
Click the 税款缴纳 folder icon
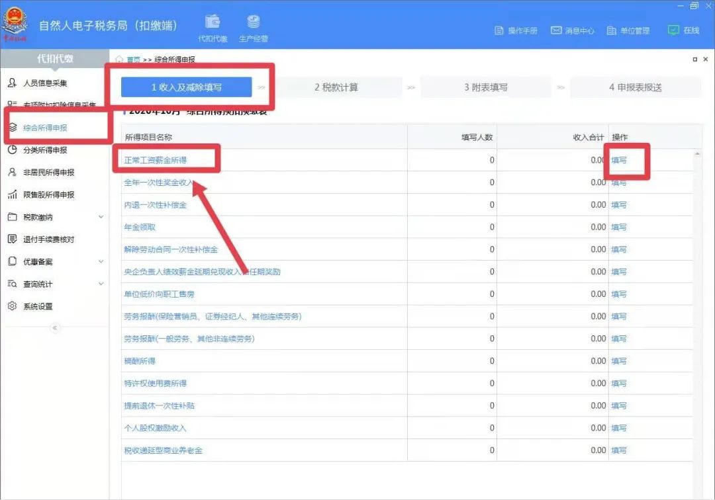(13, 217)
